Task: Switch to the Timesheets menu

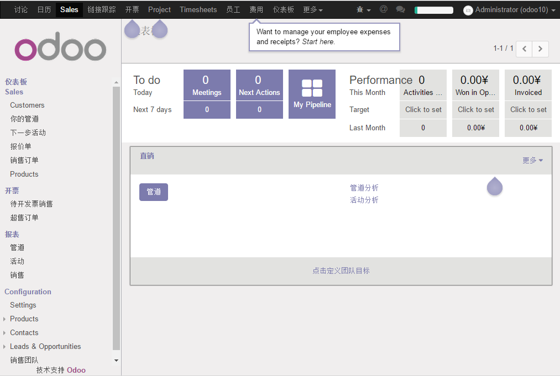Action: click(198, 9)
